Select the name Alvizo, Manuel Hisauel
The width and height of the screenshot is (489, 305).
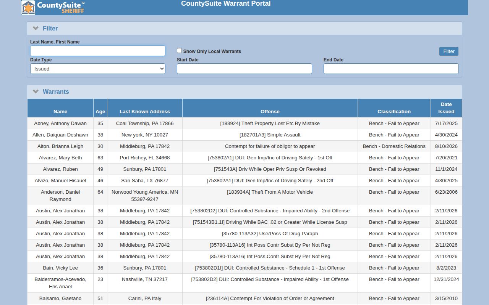coord(60,181)
